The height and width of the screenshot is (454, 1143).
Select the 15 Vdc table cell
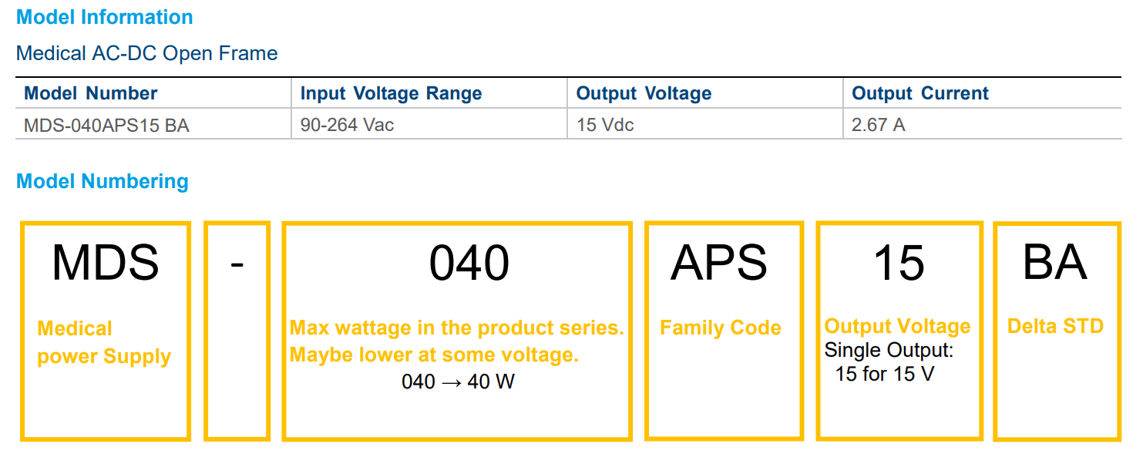(x=605, y=125)
